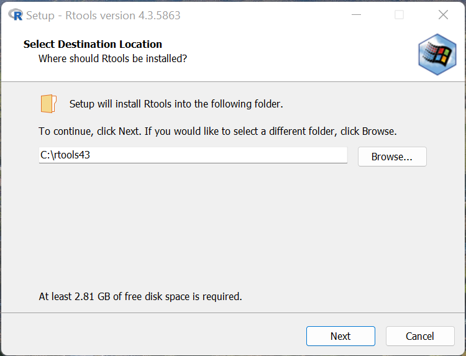Click 'Where should Rtools be installed?' text
This screenshot has width=466, height=356.
pos(112,58)
